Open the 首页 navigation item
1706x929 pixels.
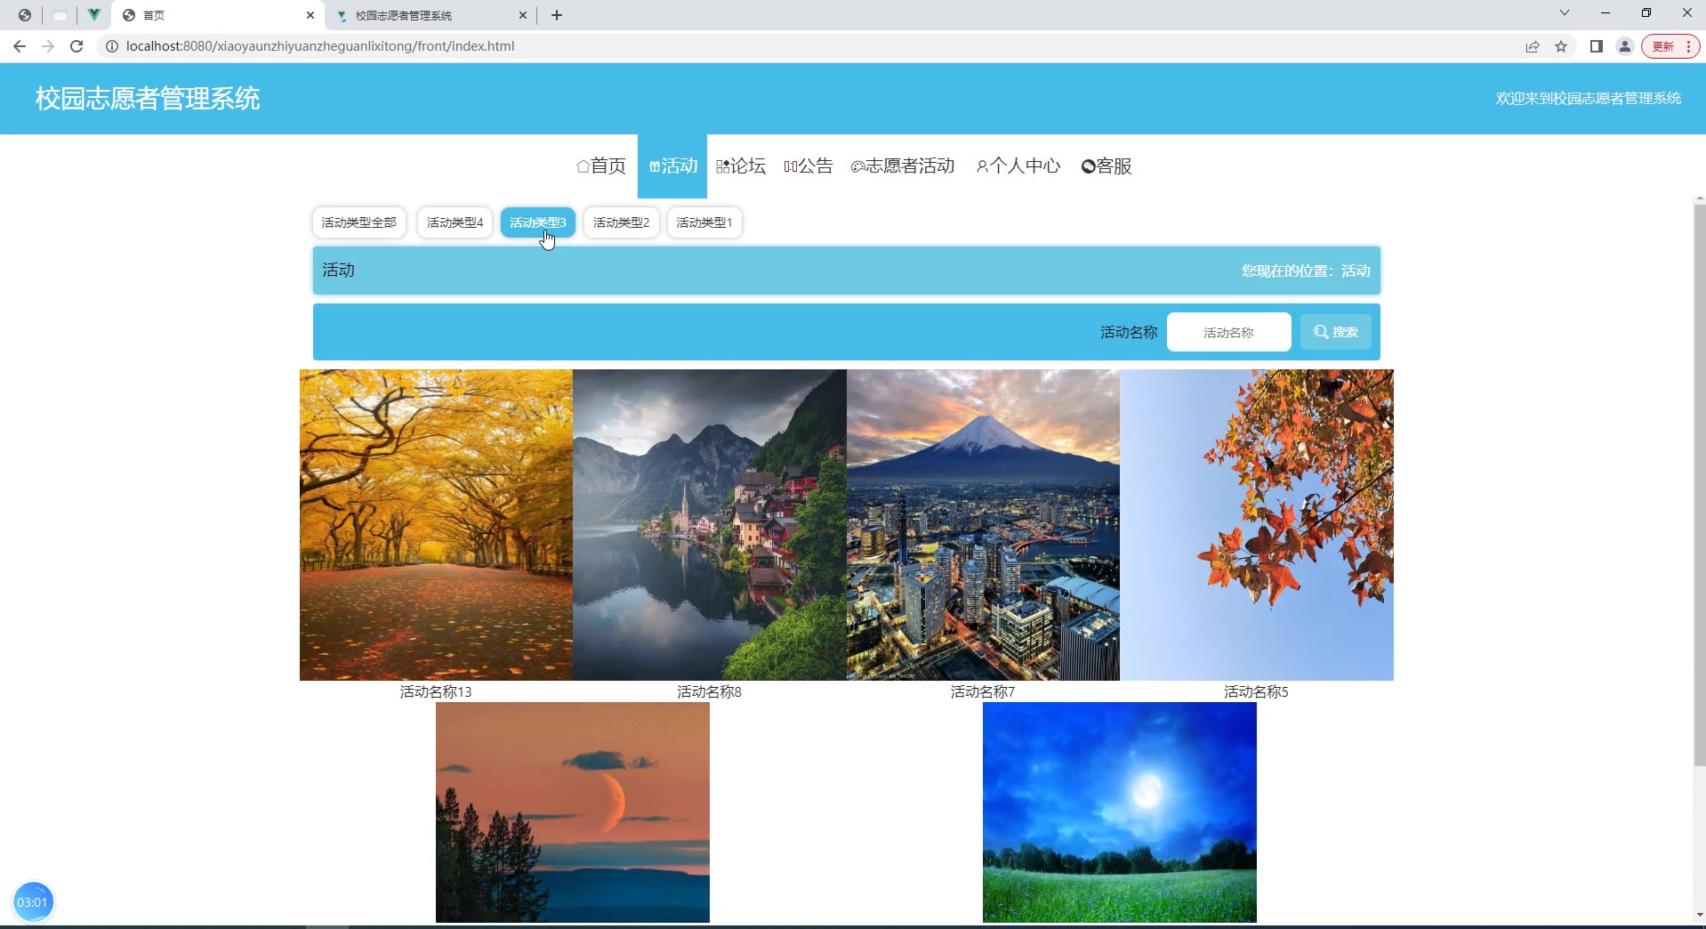click(x=601, y=166)
